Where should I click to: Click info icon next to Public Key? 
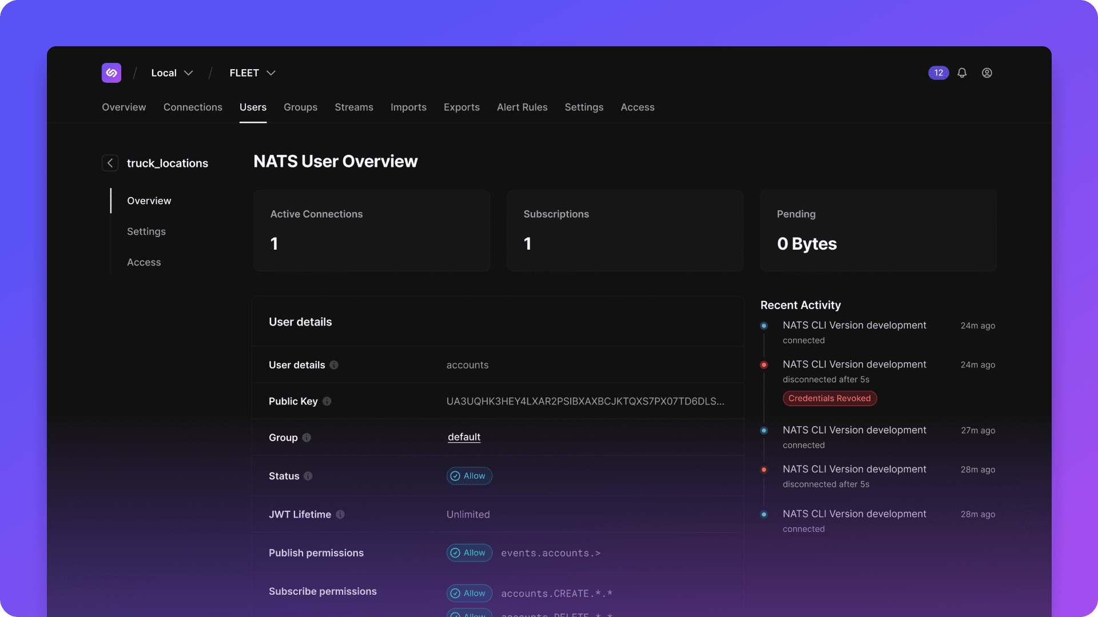327,401
